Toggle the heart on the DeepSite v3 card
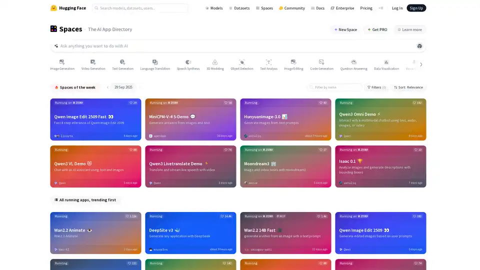The height and width of the screenshot is (270, 480). click(222, 216)
